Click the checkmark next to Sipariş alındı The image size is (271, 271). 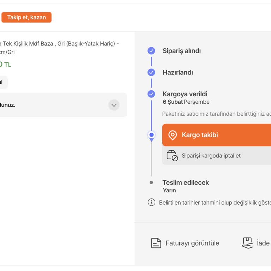151,51
